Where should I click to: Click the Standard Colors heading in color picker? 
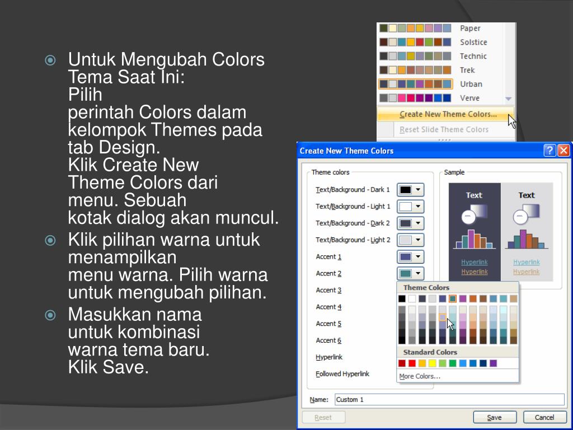(430, 352)
